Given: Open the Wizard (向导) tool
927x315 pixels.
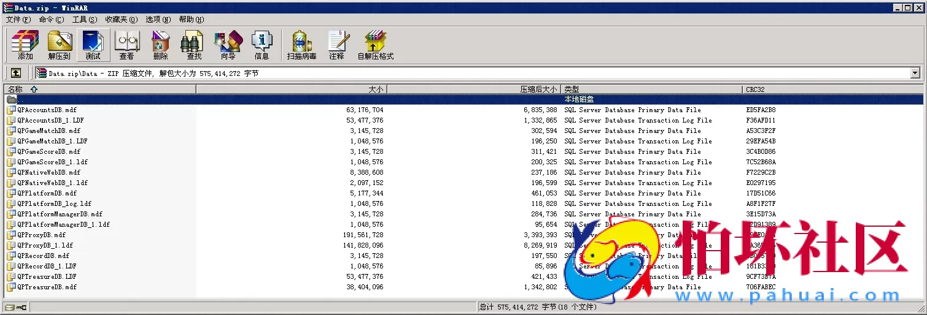Looking at the screenshot, I should (x=228, y=45).
